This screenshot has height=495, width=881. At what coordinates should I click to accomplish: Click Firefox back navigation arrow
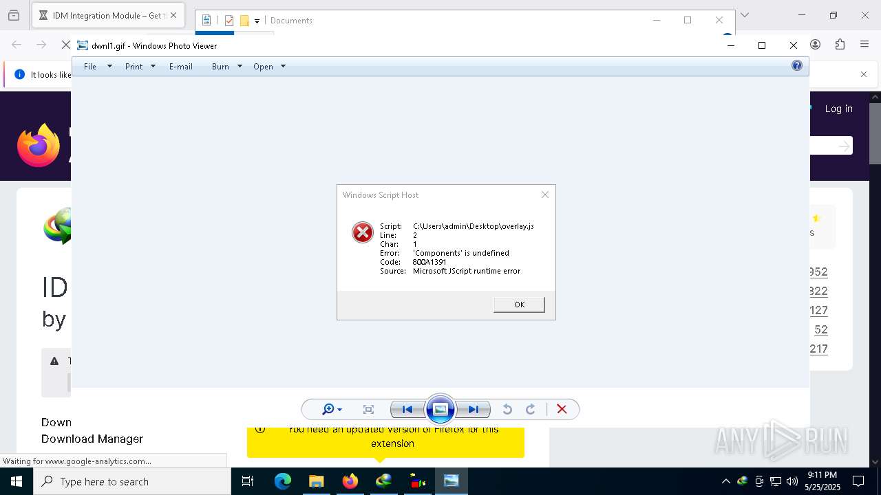point(17,45)
